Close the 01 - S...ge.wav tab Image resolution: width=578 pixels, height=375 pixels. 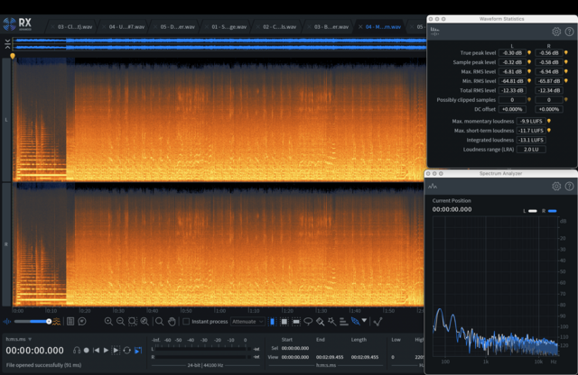[207, 27]
